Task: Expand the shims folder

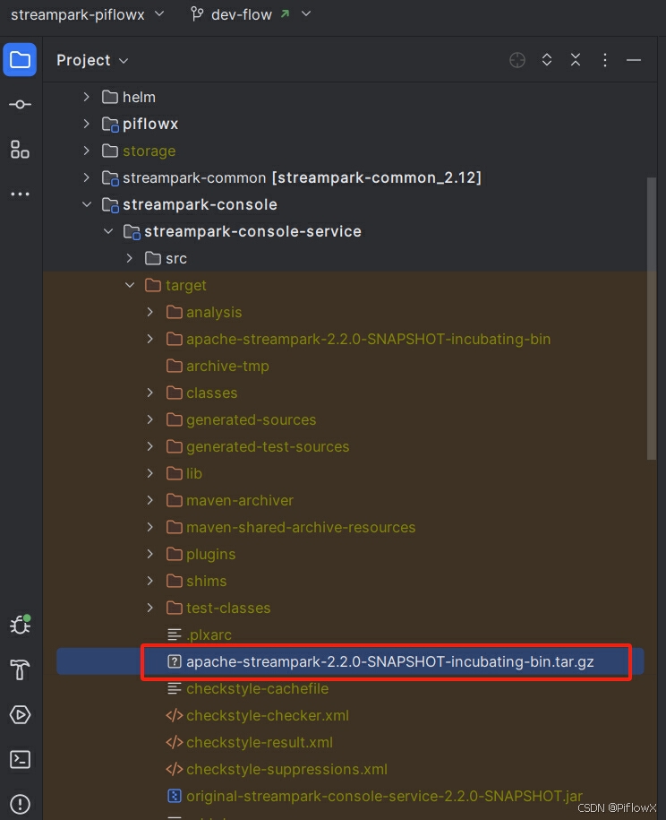Action: (x=150, y=581)
